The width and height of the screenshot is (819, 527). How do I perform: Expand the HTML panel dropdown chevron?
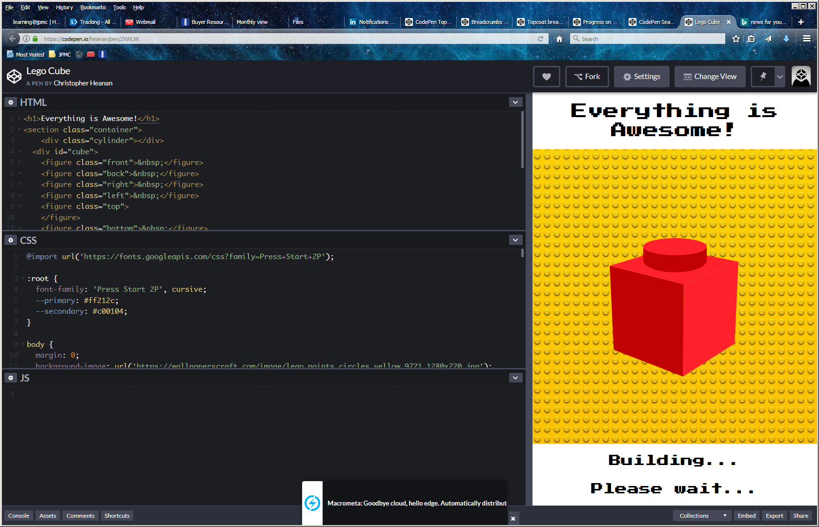[515, 102]
